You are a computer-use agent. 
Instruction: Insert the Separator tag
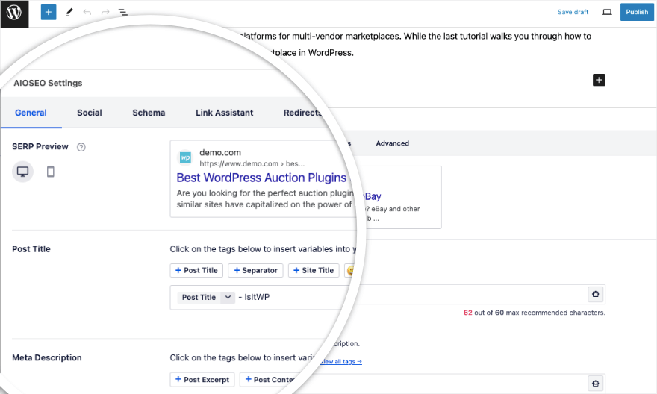255,270
